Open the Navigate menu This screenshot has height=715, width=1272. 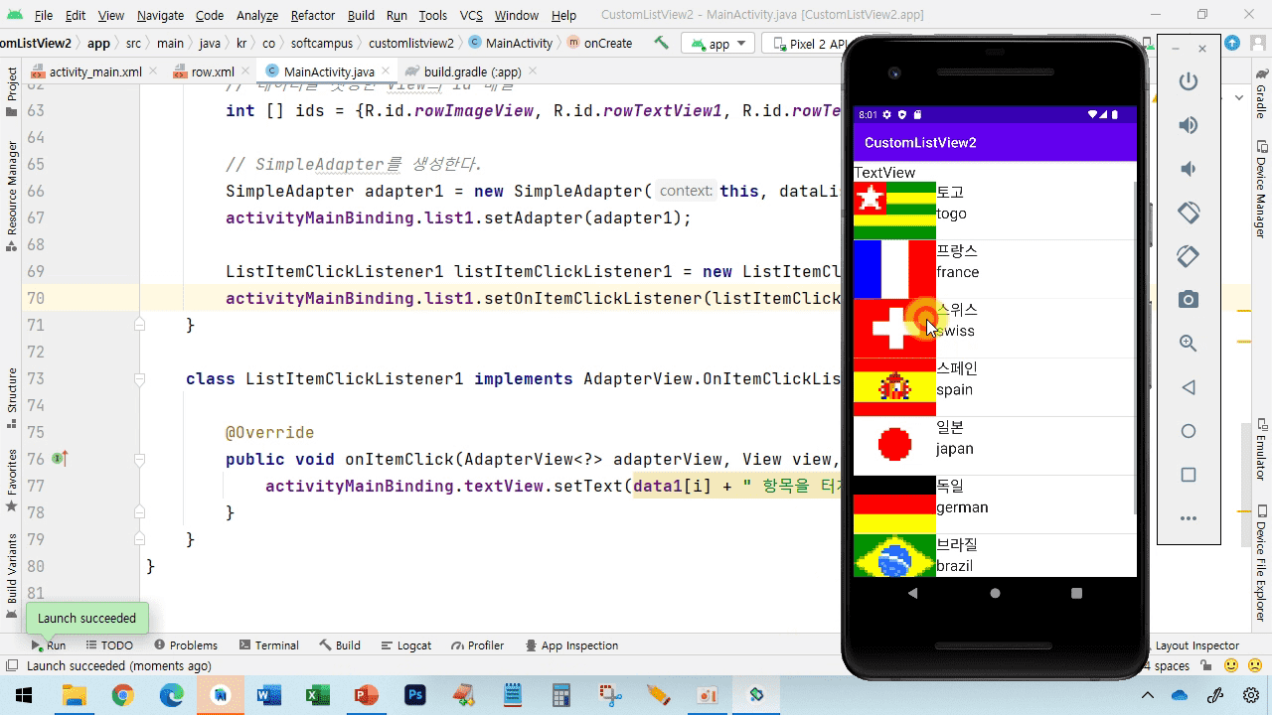coord(160,16)
